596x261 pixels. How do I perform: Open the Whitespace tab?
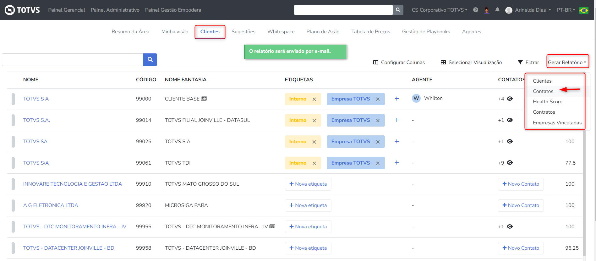click(x=281, y=32)
